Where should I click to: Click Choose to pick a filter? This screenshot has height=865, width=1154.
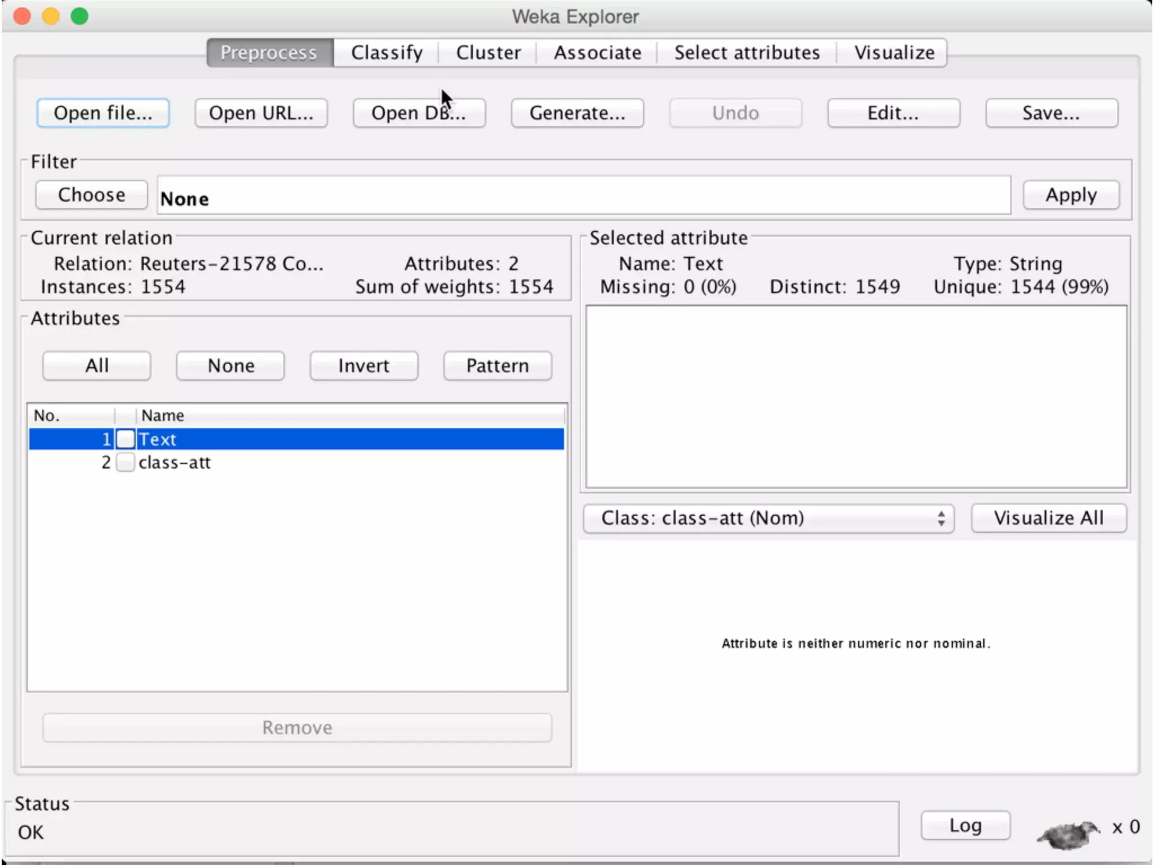tap(91, 195)
